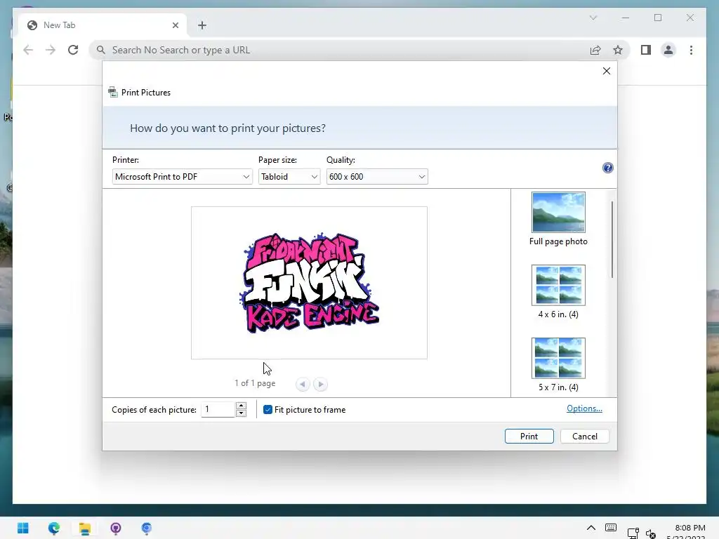
Task: Open the tab search chevron
Action: pos(593,18)
